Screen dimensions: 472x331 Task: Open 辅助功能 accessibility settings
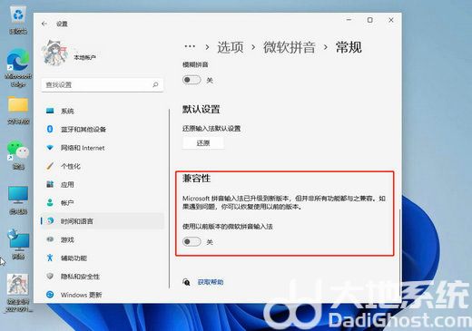[103, 258]
